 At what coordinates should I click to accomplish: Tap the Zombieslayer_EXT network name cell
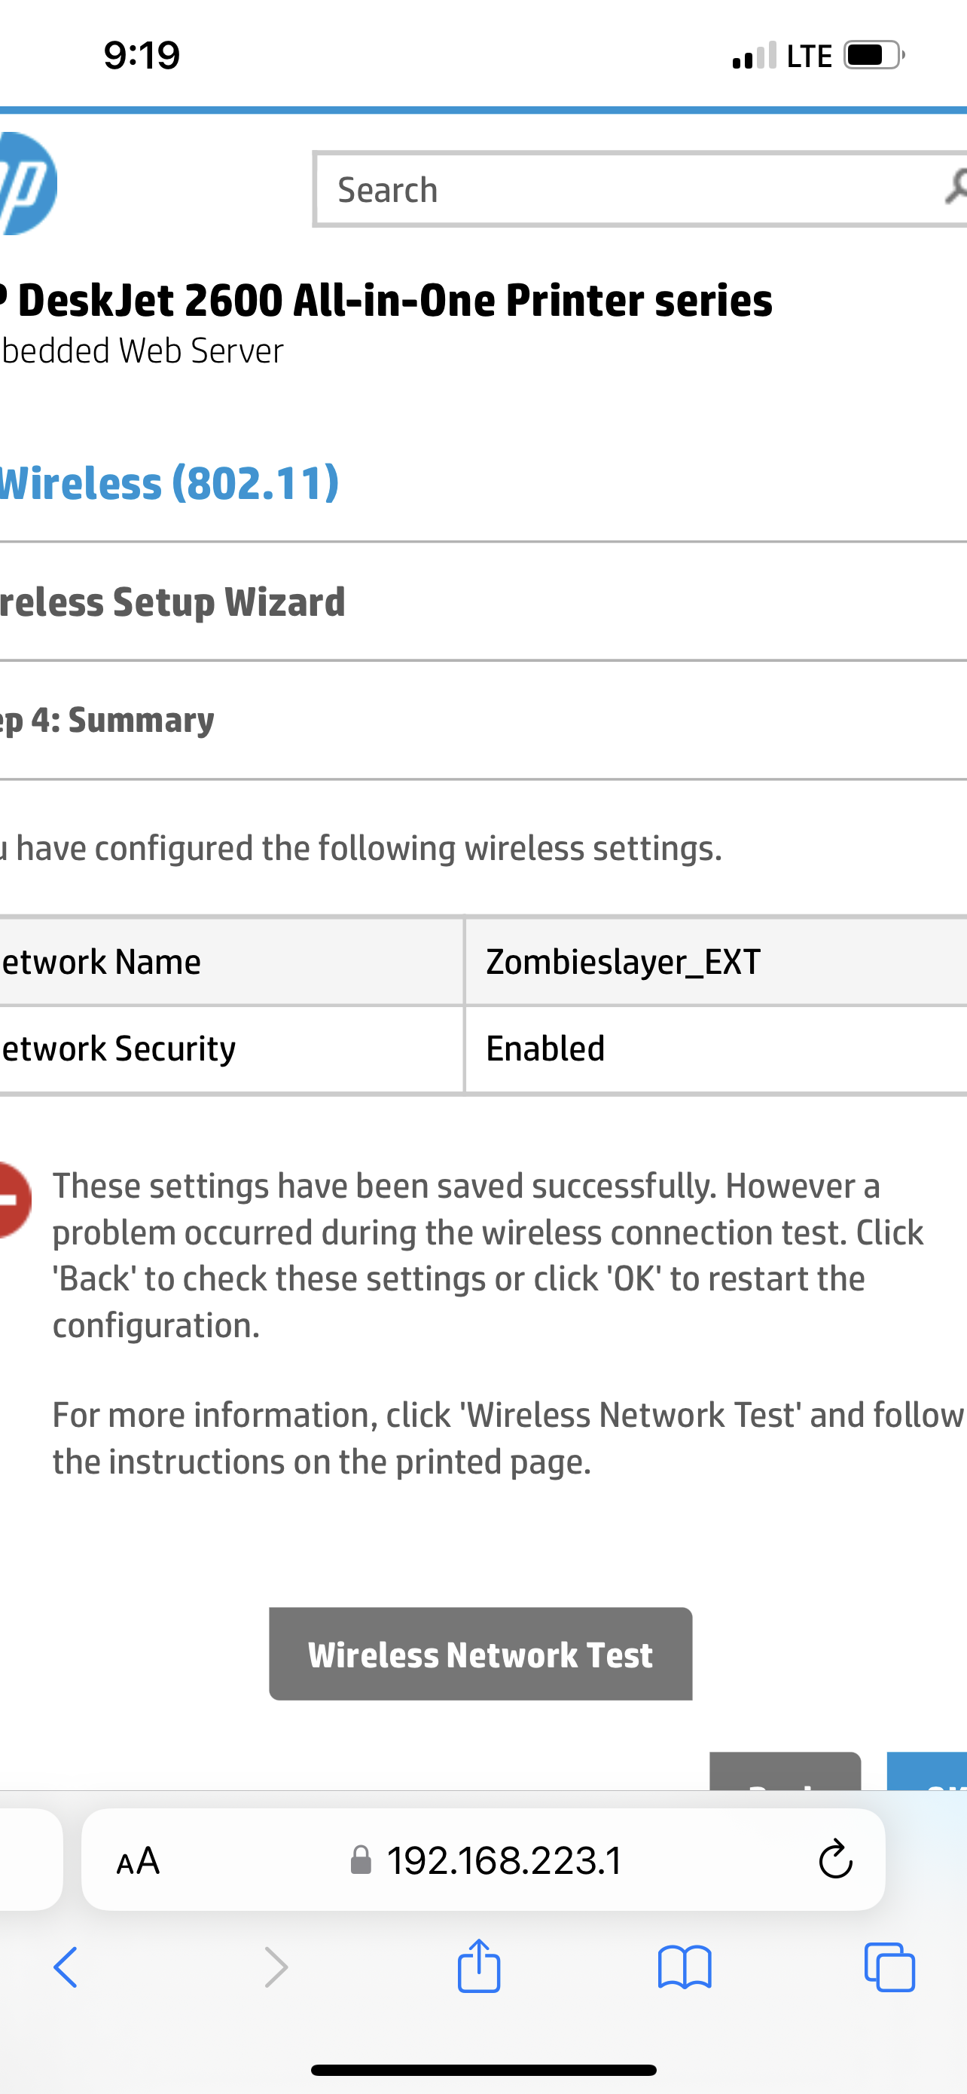623,963
